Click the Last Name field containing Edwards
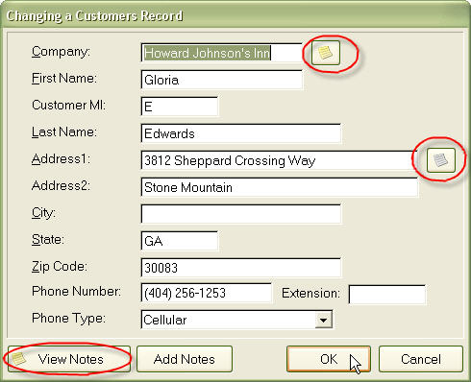The height and width of the screenshot is (382, 471). pyautogui.click(x=241, y=133)
